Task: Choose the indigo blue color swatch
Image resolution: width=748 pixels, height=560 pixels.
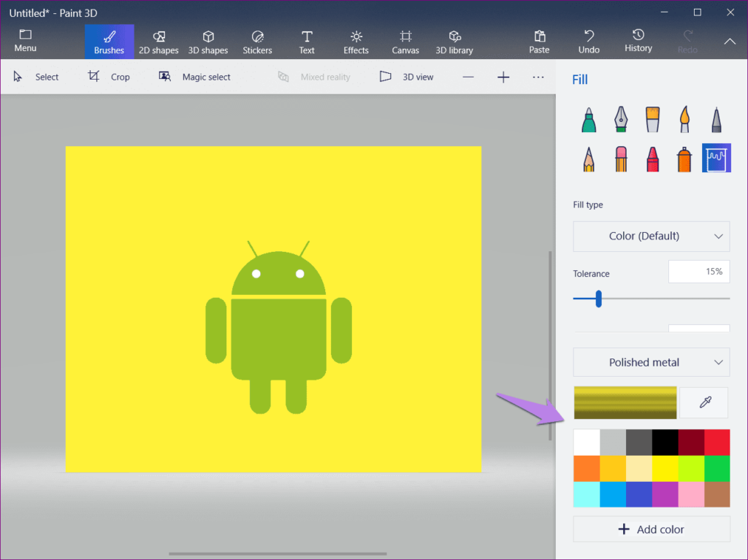Action: (638, 494)
